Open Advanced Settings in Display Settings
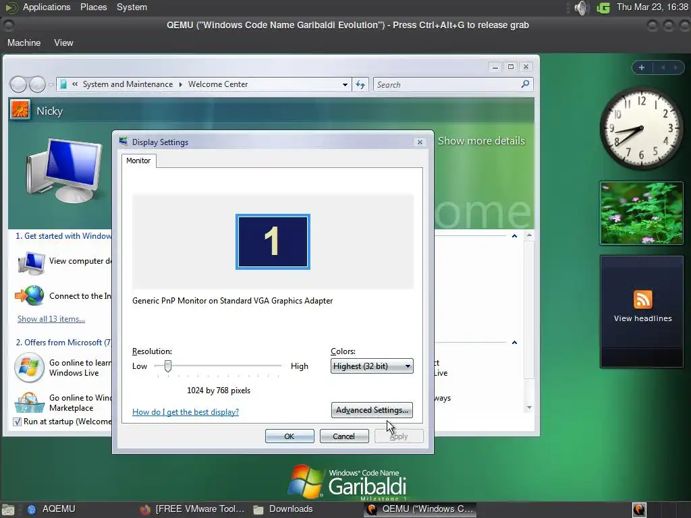691x518 pixels. 372,410
